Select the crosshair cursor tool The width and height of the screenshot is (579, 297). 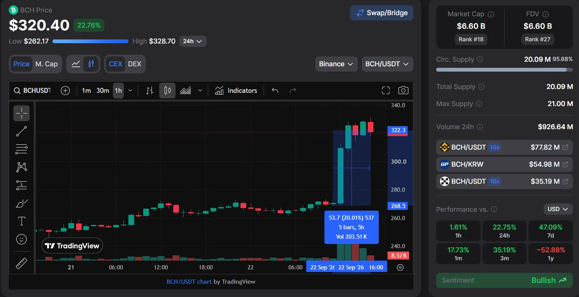pos(22,113)
